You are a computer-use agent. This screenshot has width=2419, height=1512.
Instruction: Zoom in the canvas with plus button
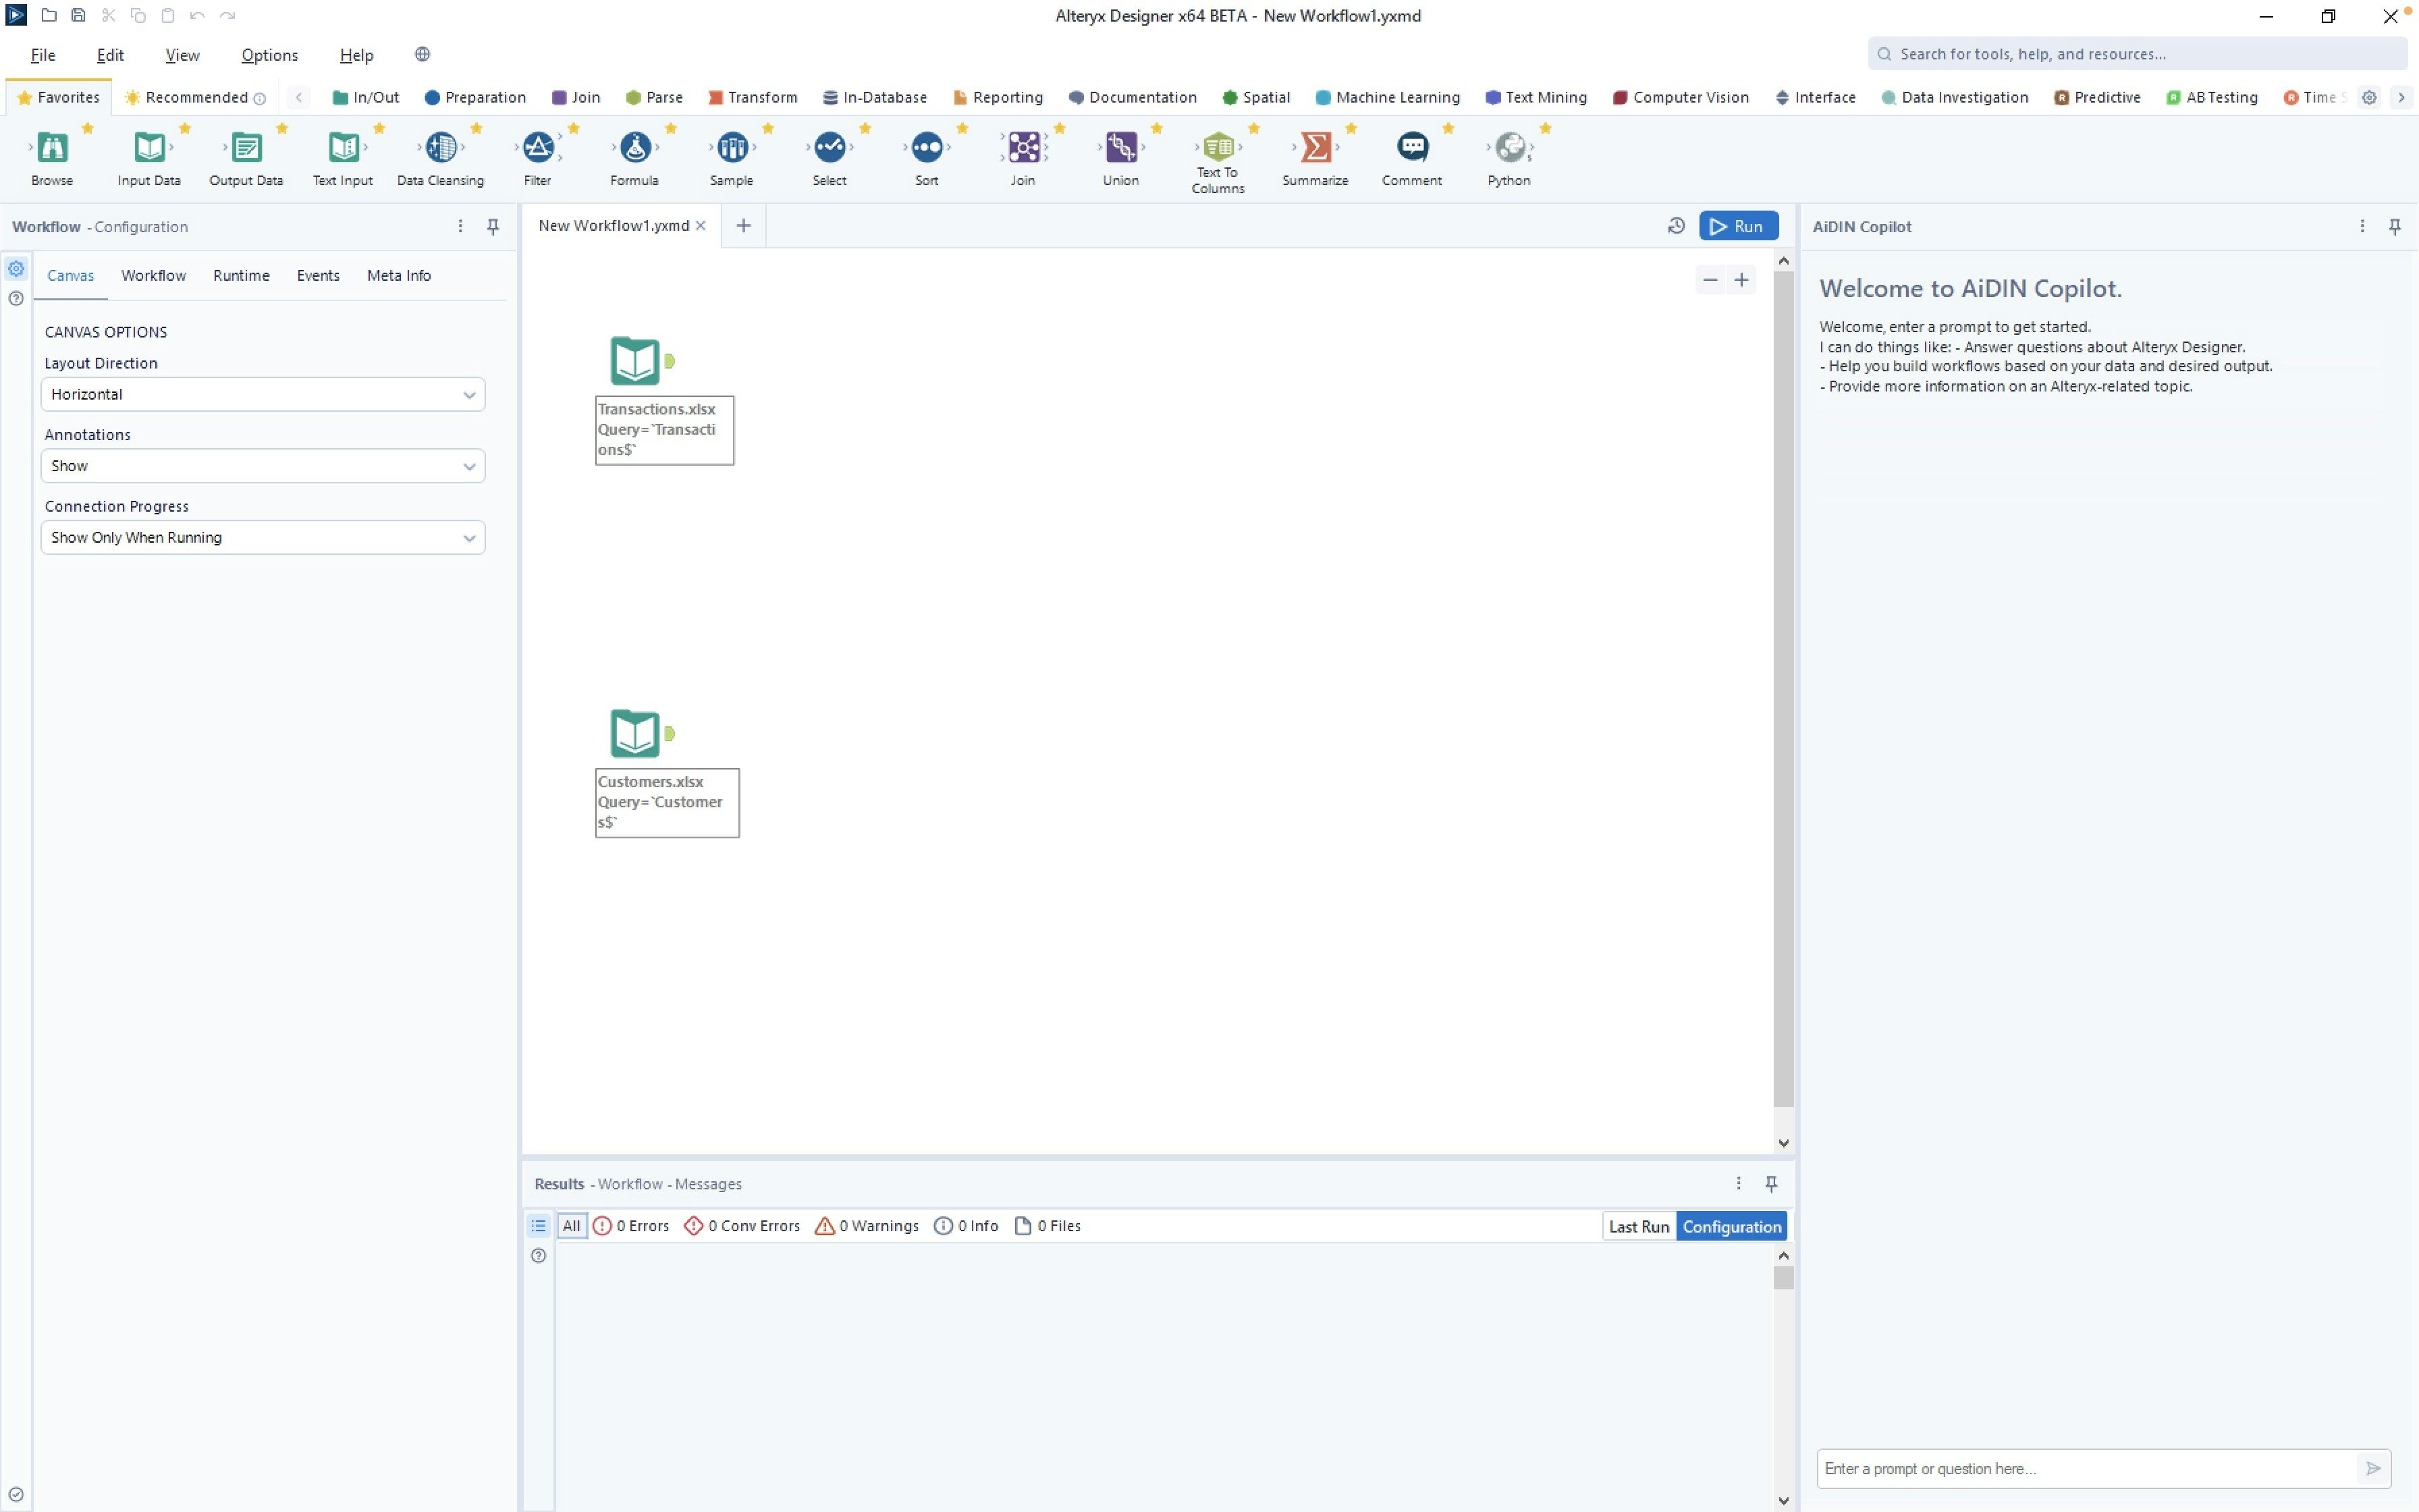[x=1741, y=280]
